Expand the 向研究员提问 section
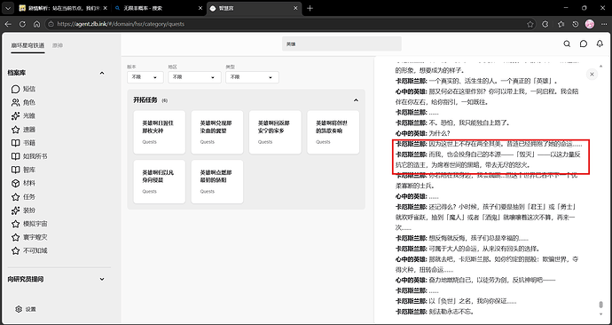The width and height of the screenshot is (612, 325). [x=102, y=280]
